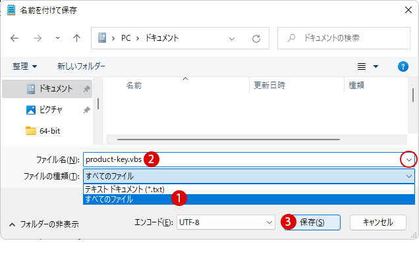Screen dimensions: 419x258
Task: Sort by 更新日時 column header
Action: [x=269, y=86]
